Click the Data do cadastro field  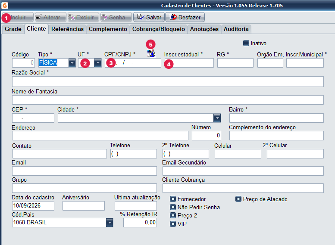point(33,206)
